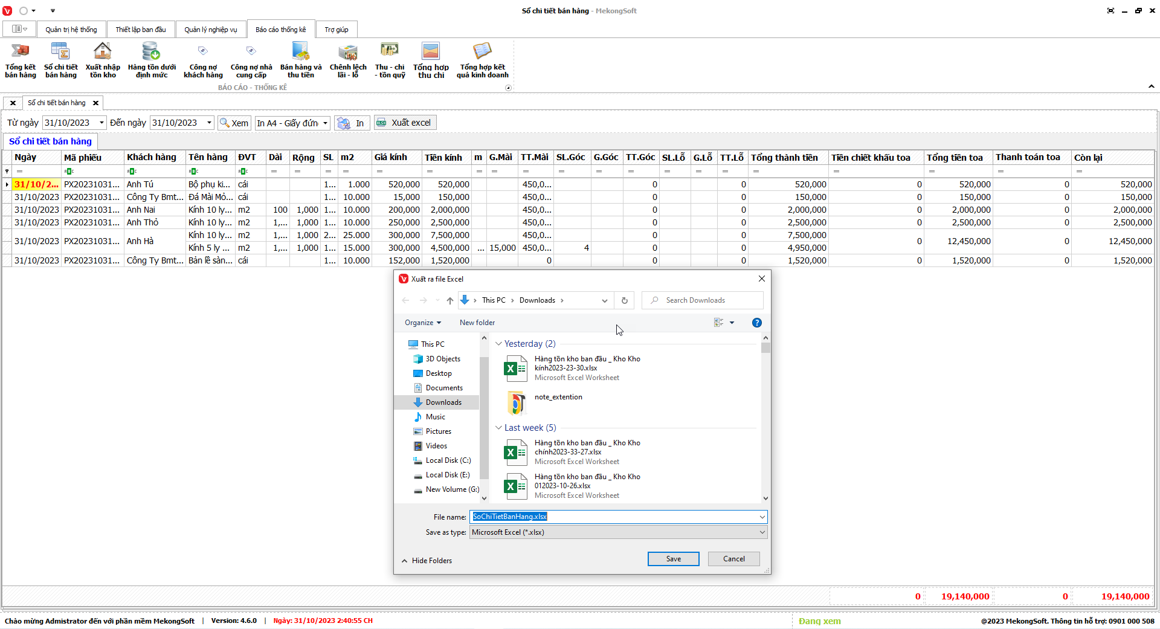Open paper size In A4 dropdown
Screen dimensions: 1160x629
(325, 123)
